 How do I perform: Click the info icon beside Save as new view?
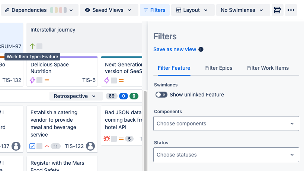(201, 49)
